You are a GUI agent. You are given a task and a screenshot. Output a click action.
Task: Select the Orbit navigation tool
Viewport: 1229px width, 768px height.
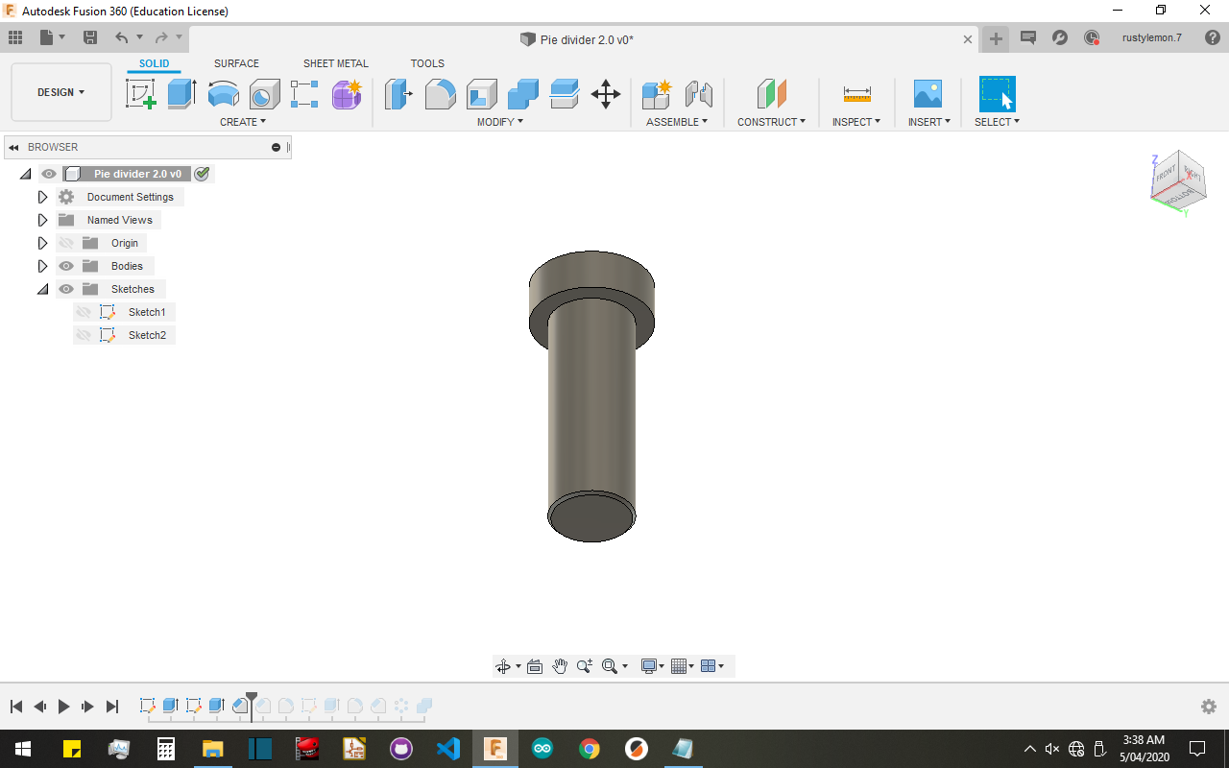(502, 666)
